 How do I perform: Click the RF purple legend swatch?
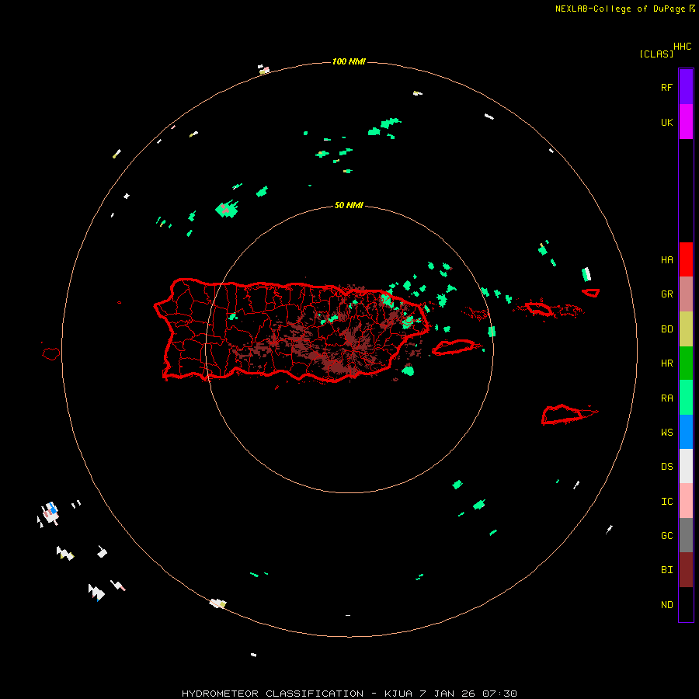686,86
